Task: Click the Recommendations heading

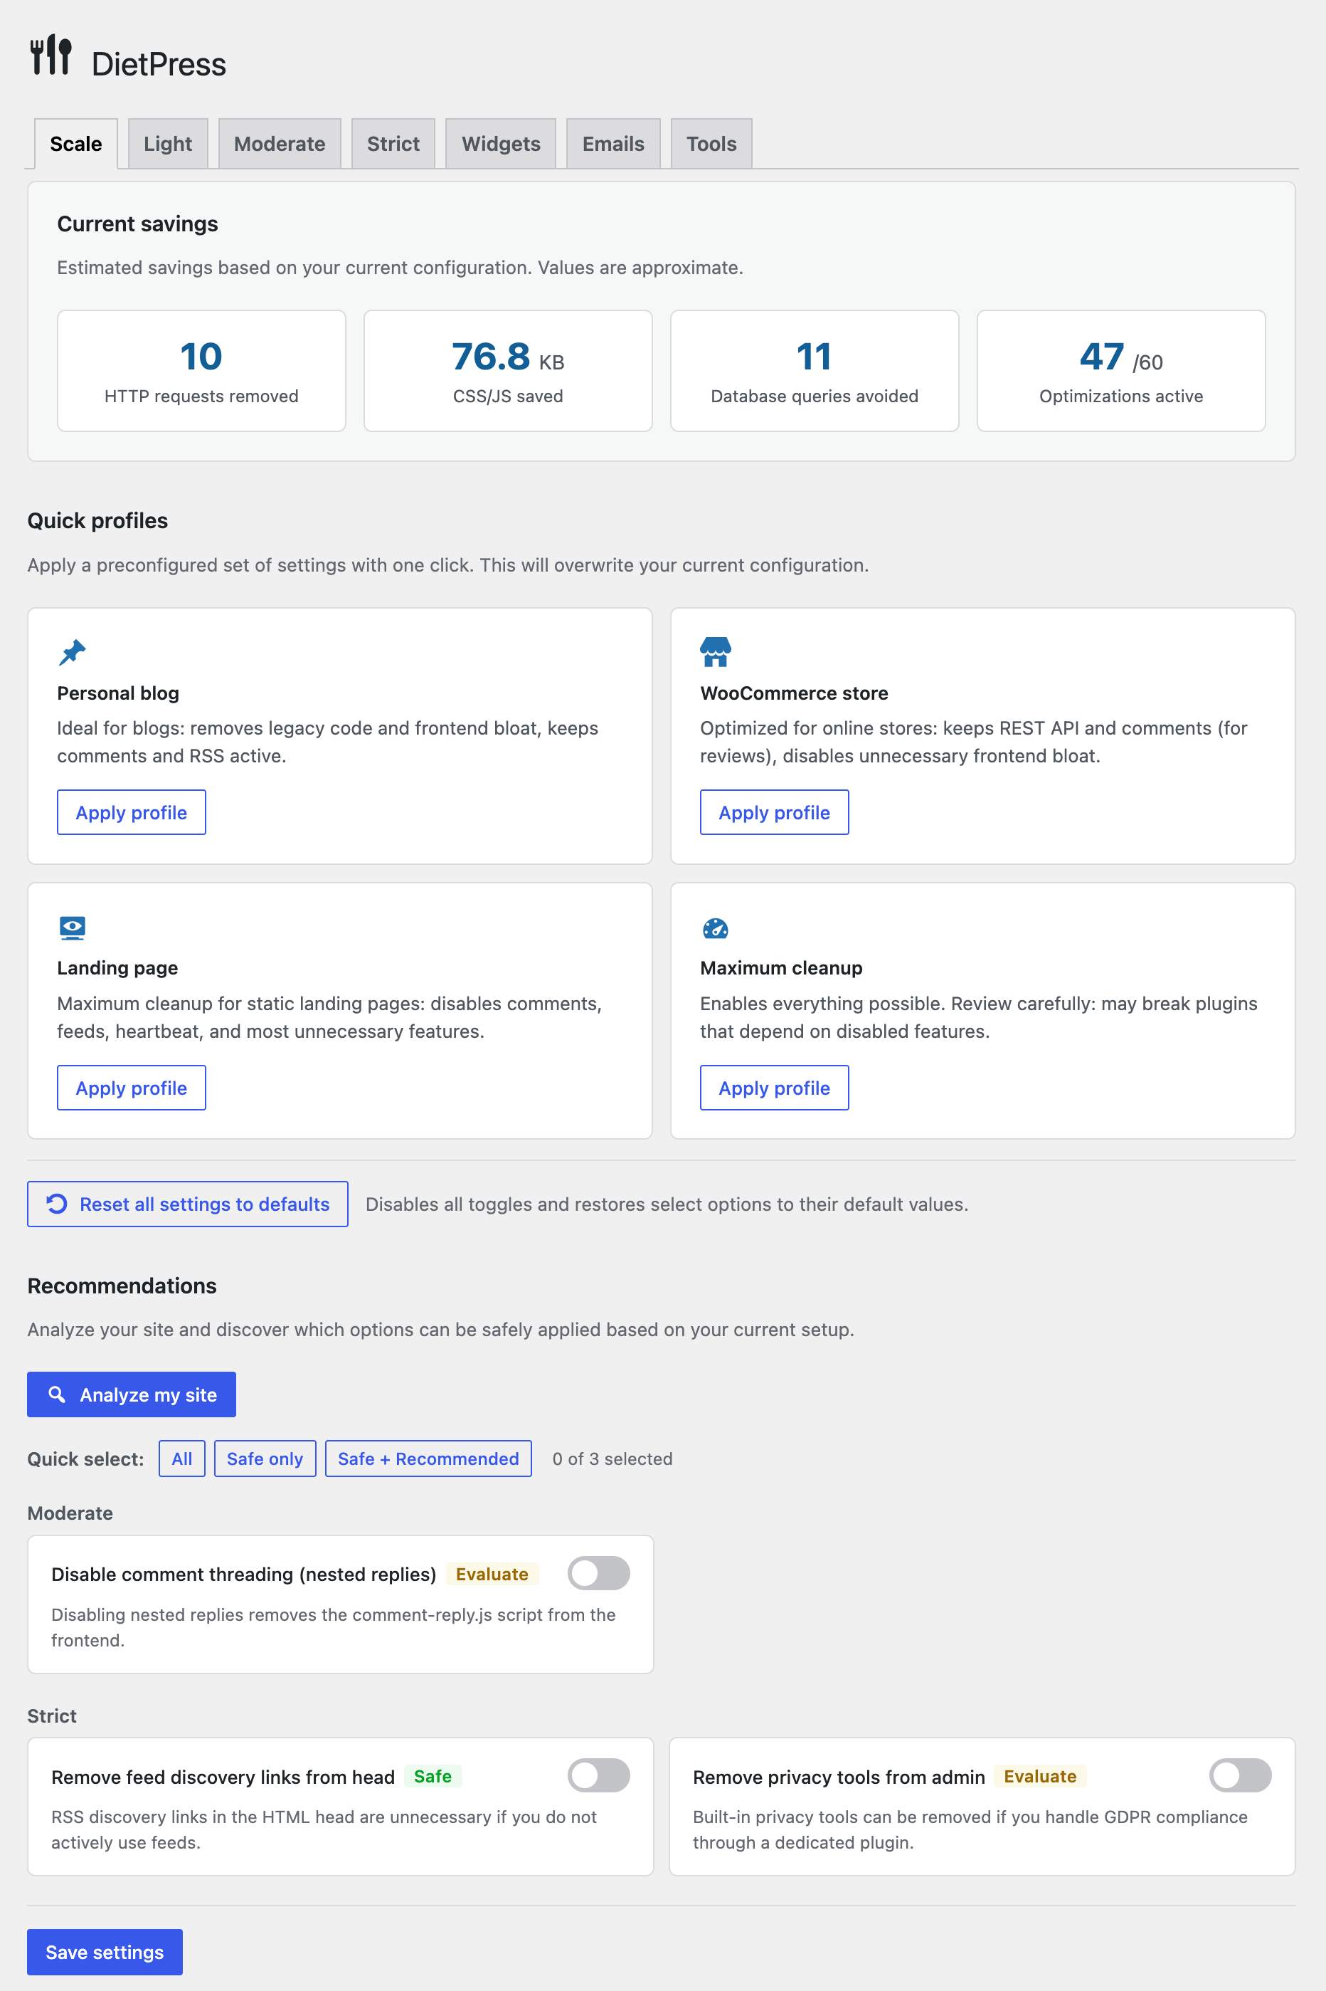Action: [122, 1286]
